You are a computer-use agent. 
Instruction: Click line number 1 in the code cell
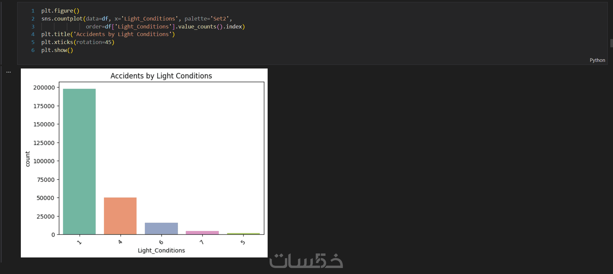tap(33, 11)
